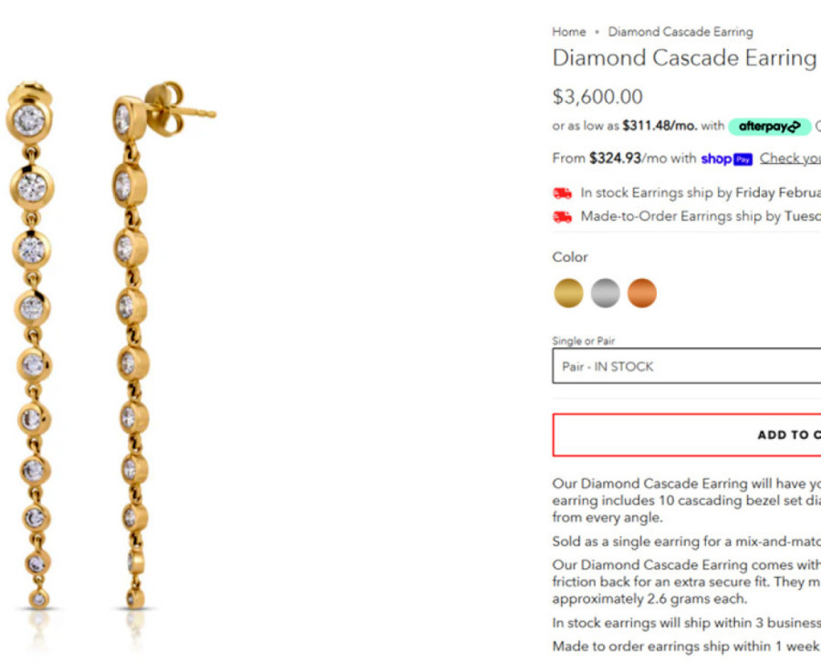Click the $311.48/mo Afterpay installment text
Screen dimensions: 821x664
[x=660, y=126]
